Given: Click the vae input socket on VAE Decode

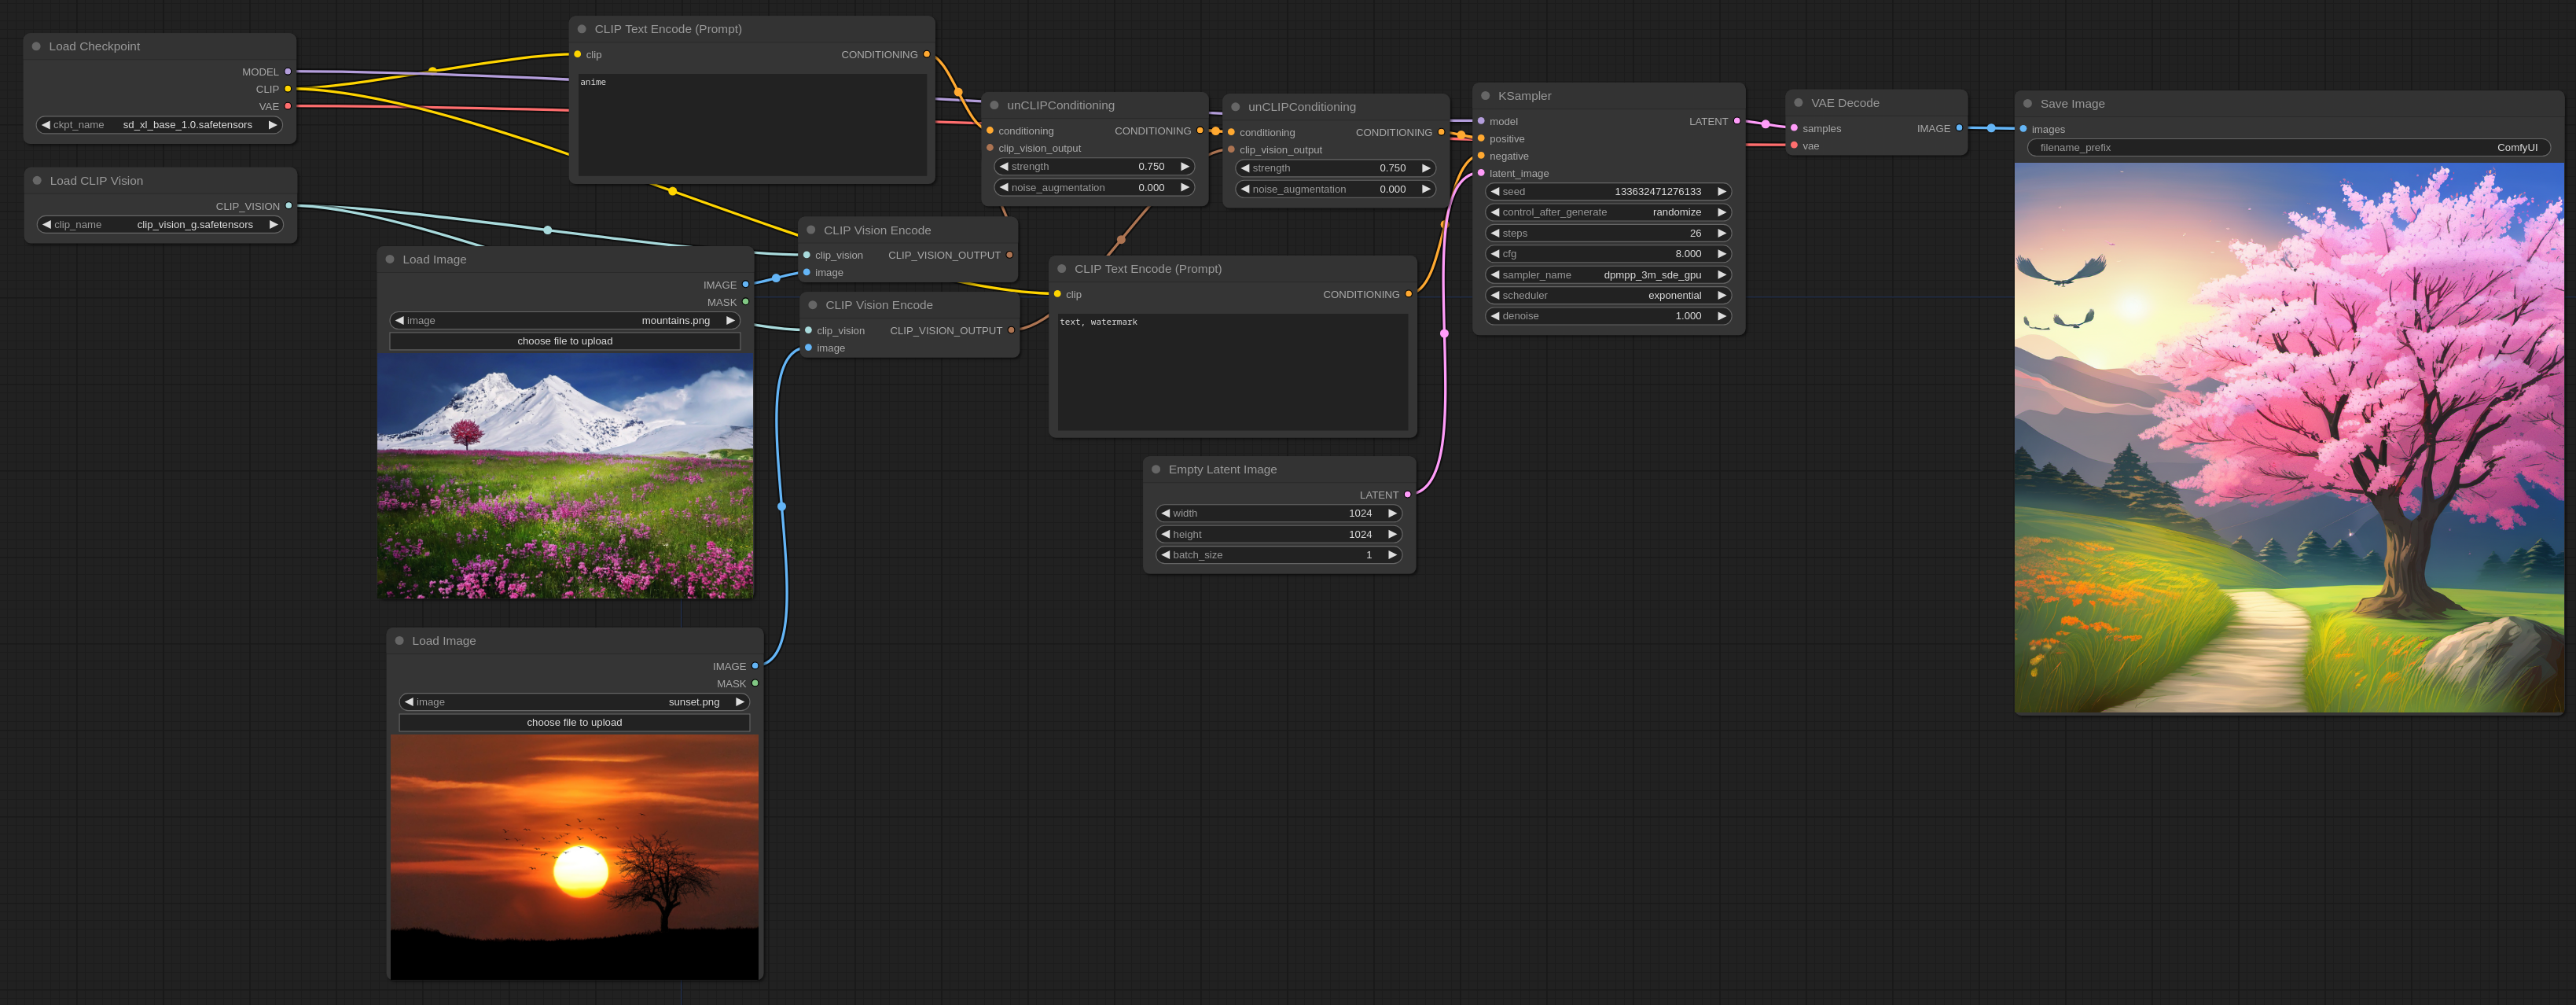Looking at the screenshot, I should 1794,146.
